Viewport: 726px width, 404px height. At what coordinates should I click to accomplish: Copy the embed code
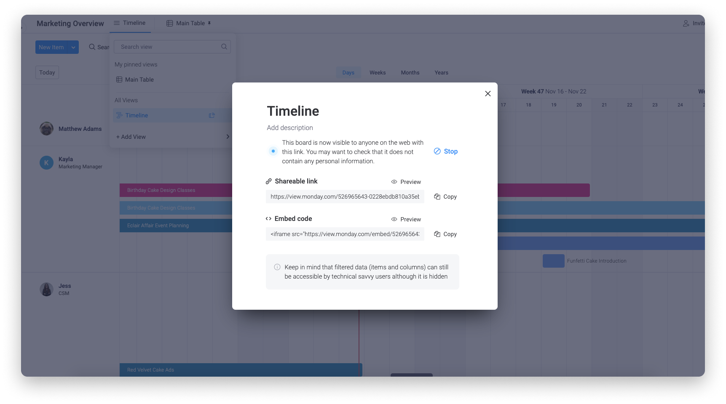[x=445, y=234]
